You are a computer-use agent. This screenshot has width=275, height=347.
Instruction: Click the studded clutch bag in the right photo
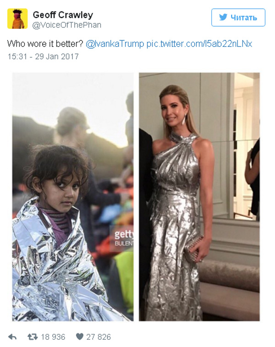[193, 249]
